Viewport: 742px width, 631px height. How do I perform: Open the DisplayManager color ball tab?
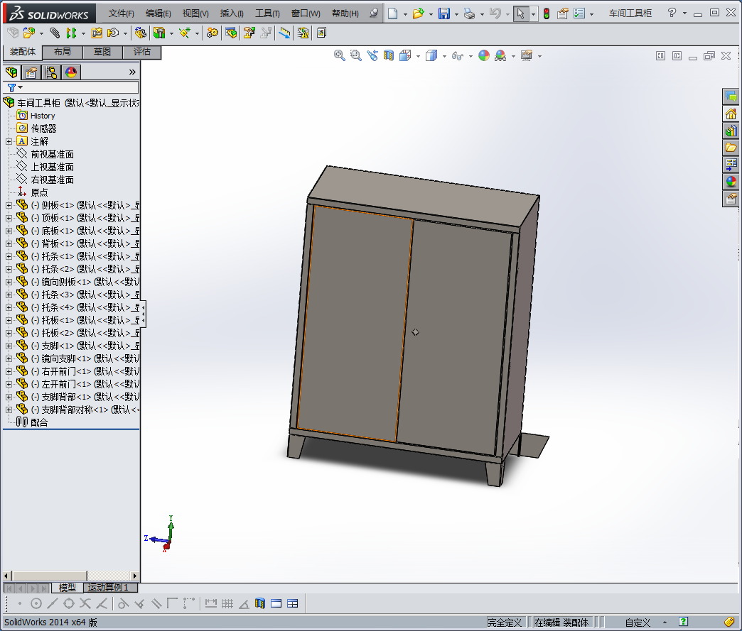click(x=70, y=72)
